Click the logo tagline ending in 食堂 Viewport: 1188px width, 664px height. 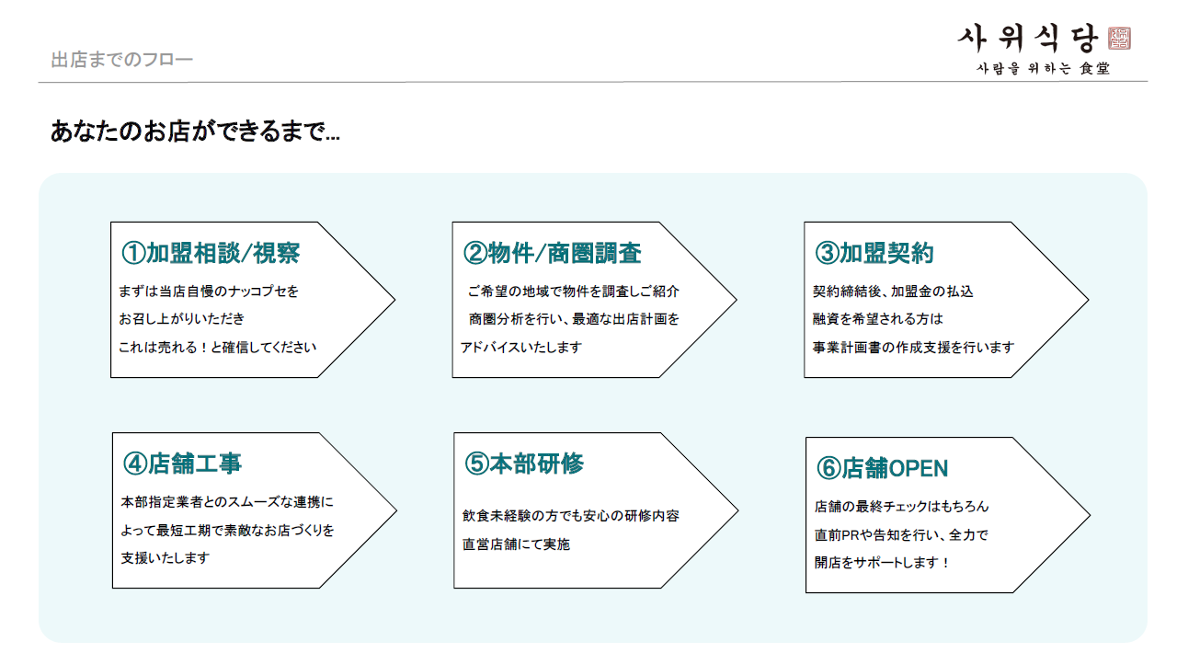pyautogui.click(x=1043, y=69)
